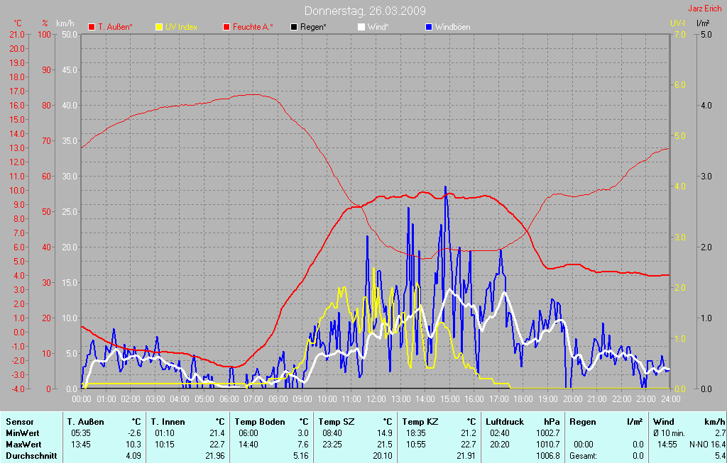
Task: Click the Luftdruck column header
Action: click(x=505, y=422)
